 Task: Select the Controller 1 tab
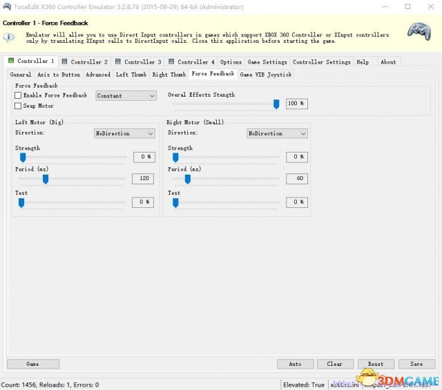[31, 61]
